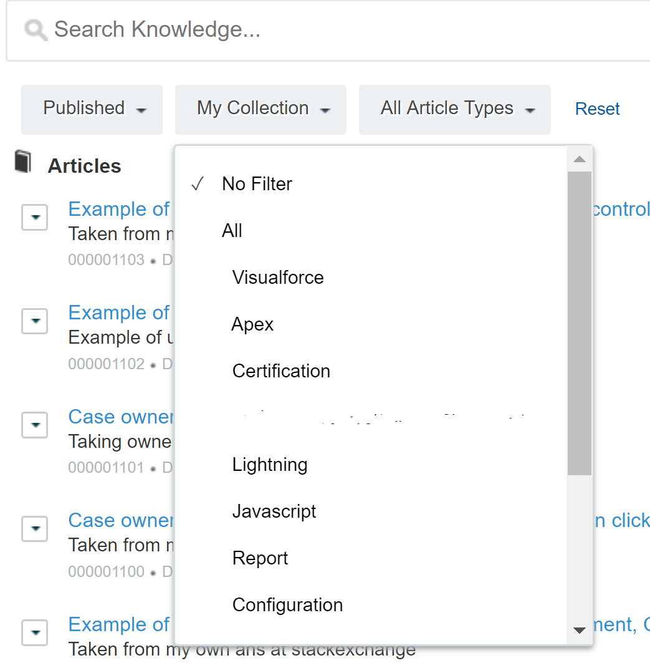Click the filter list scrollbar down arrow
This screenshot has height=663, width=650.
tap(580, 631)
